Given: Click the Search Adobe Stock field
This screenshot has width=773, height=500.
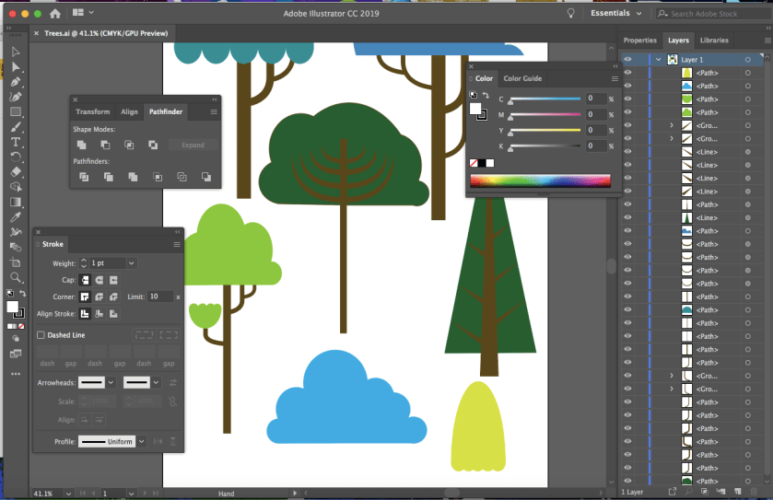Looking at the screenshot, I should click(x=713, y=14).
